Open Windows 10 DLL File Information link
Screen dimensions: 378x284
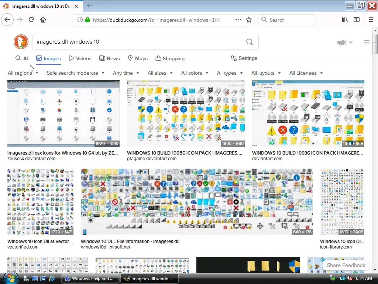[x=130, y=241]
